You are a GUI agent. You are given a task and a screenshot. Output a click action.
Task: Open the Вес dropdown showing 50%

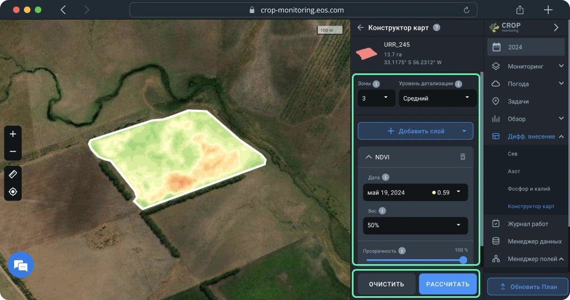coord(415,225)
